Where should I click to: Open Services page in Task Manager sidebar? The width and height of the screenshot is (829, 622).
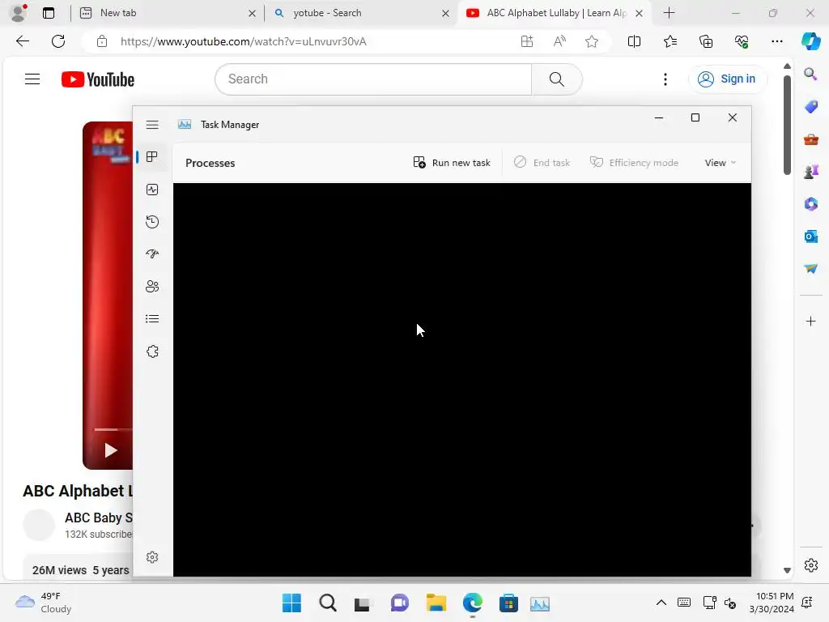(x=152, y=351)
